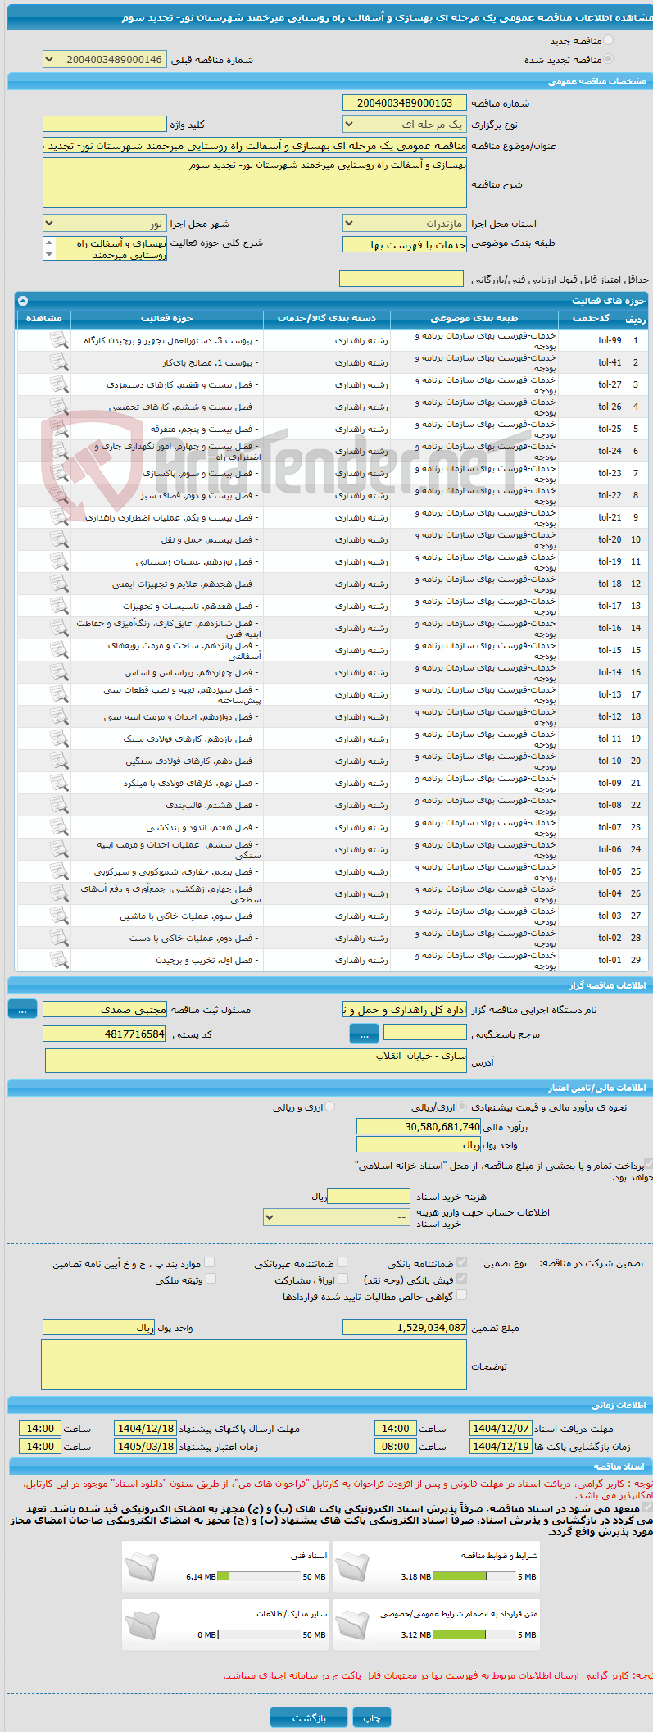
Task: Click the بازگشت button
Action: (309, 1717)
